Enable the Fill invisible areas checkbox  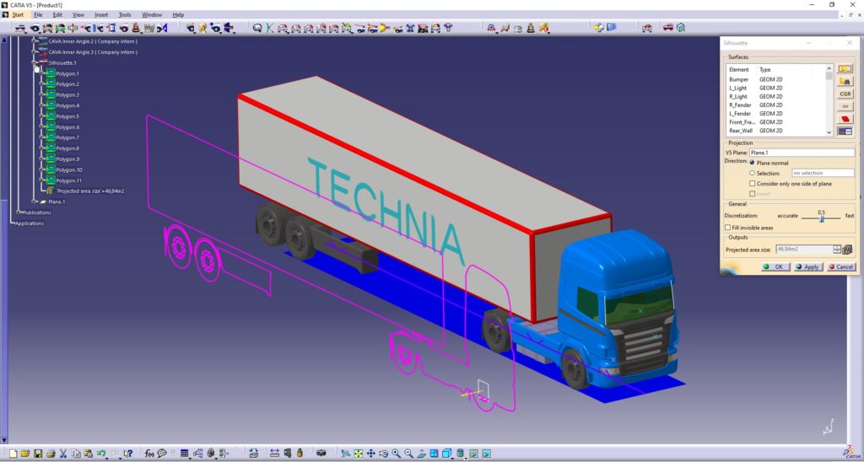point(727,228)
